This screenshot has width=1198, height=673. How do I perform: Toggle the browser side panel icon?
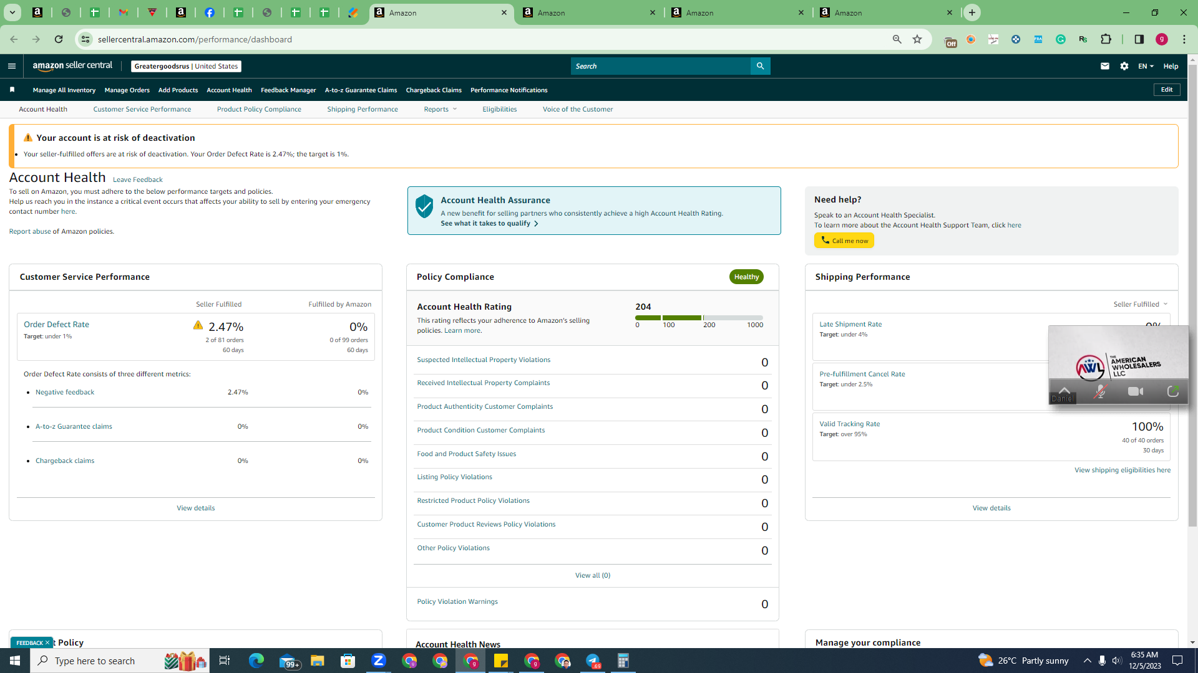click(x=1139, y=39)
